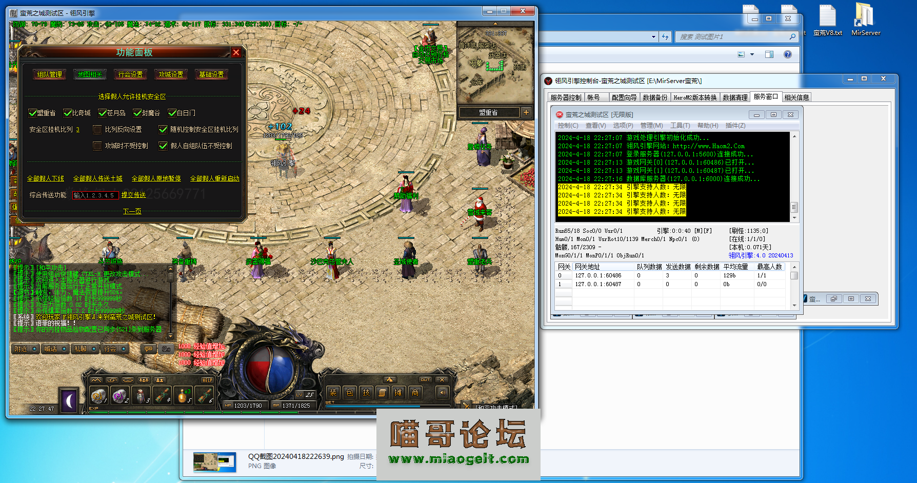Open the 工具(T) menu
Screen dimensions: 917x483
[x=680, y=126]
